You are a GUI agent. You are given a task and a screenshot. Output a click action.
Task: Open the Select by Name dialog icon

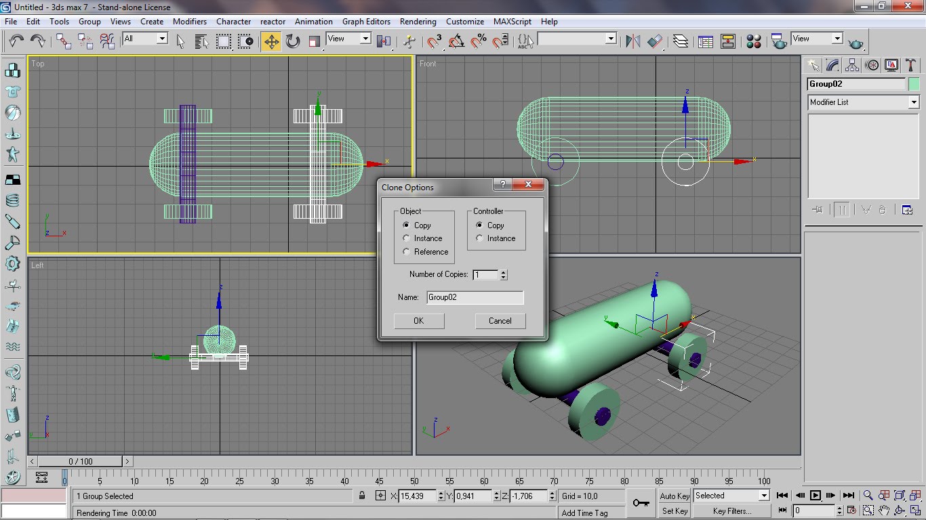click(x=201, y=41)
